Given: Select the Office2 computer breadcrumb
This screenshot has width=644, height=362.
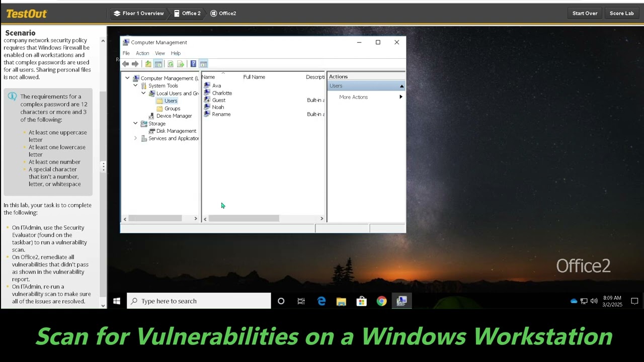Looking at the screenshot, I should [x=223, y=14].
